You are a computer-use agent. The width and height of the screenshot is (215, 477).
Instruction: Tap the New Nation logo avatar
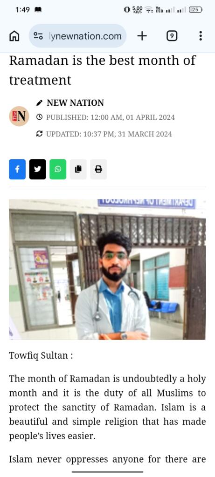[x=19, y=116]
